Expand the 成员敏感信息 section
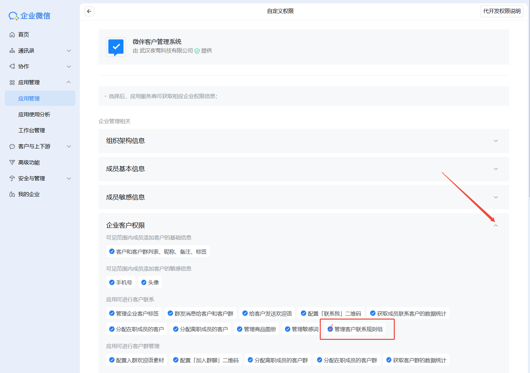Viewport: 530px width, 373px height. [496, 197]
